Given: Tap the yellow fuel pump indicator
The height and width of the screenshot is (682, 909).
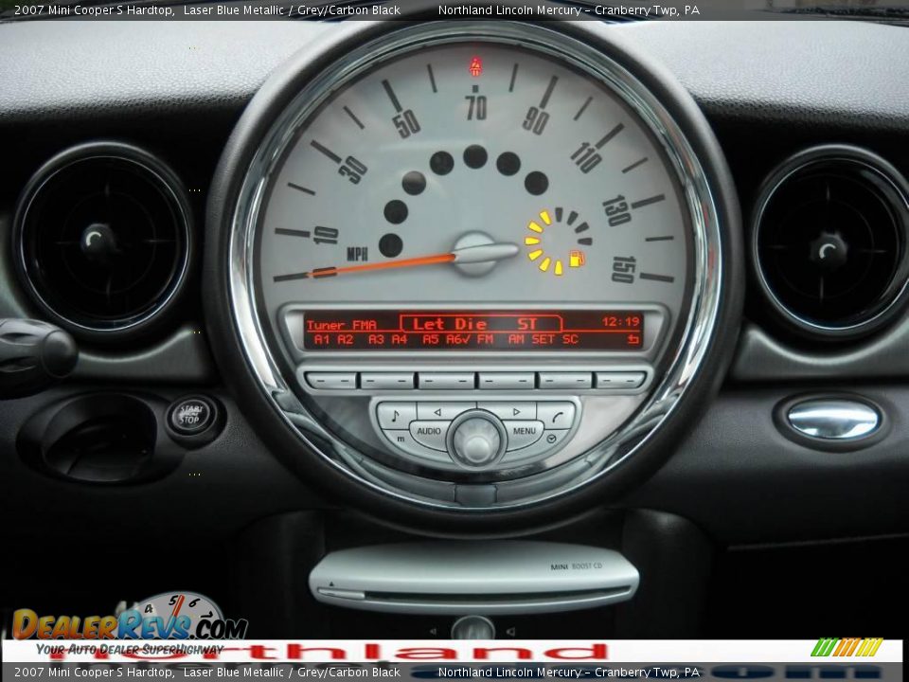Looking at the screenshot, I should point(577,258).
